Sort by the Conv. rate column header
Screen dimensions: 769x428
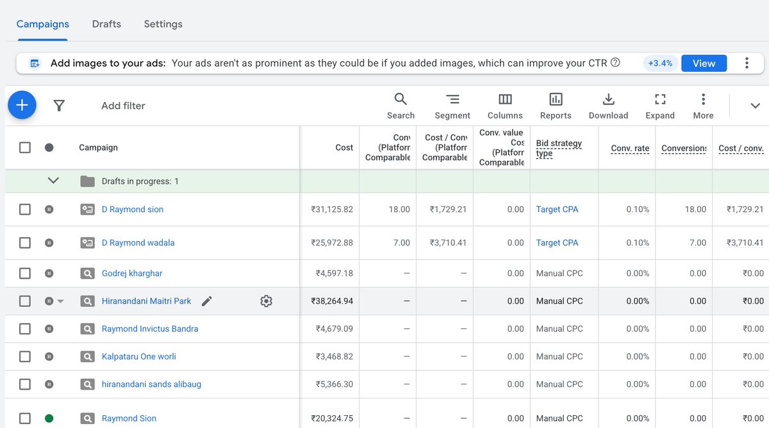[x=630, y=148]
